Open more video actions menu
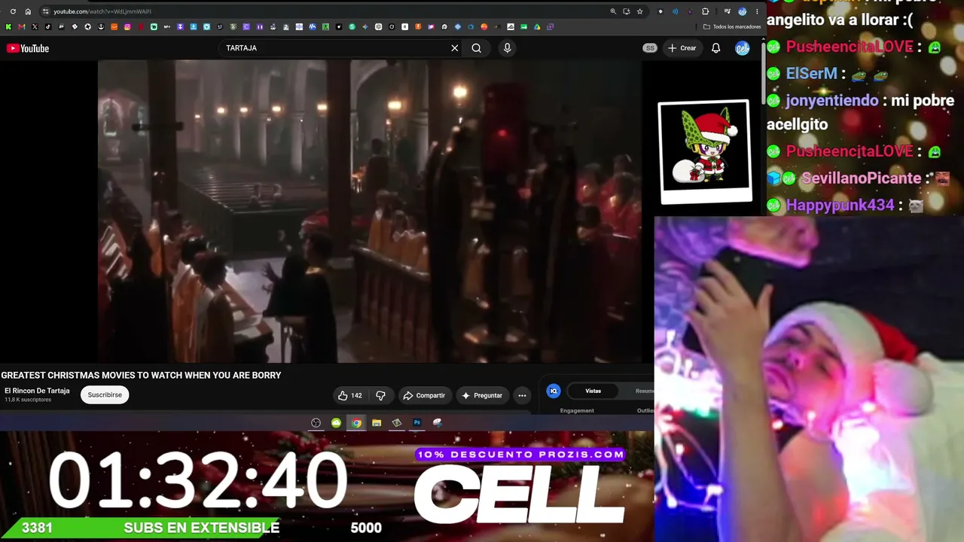The height and width of the screenshot is (542, 964). [x=522, y=395]
